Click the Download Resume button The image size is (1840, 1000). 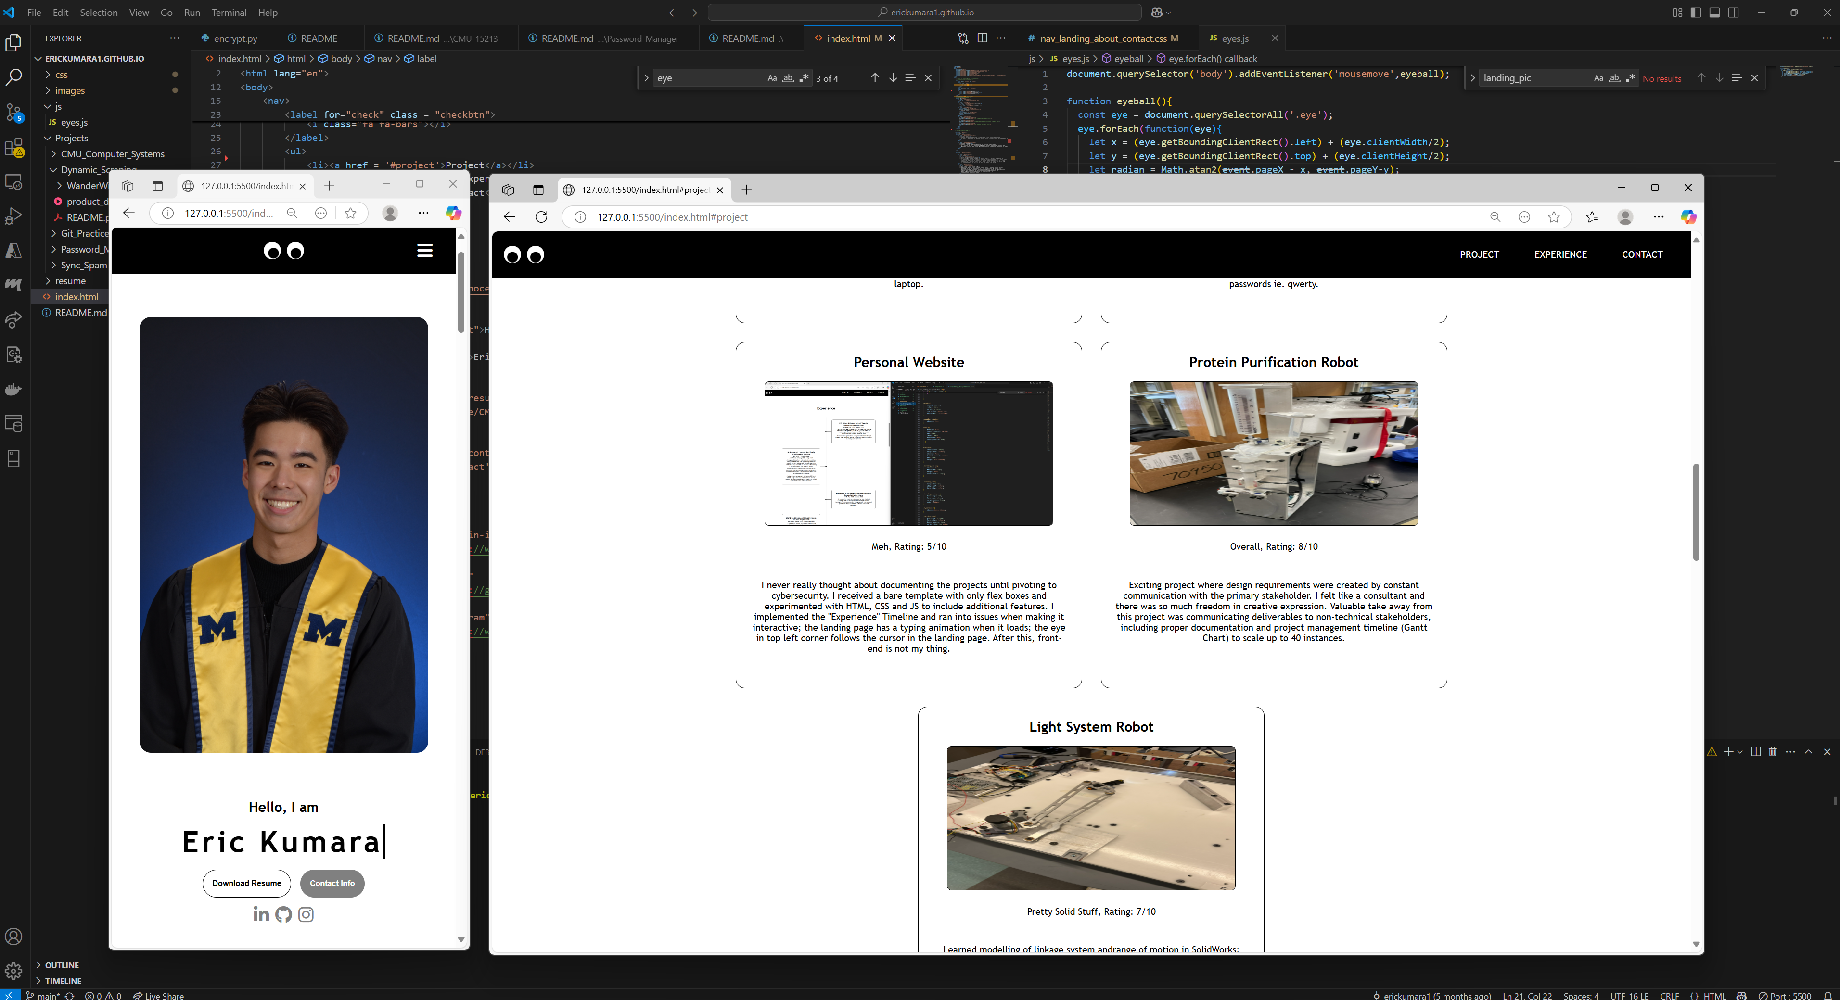click(x=246, y=884)
